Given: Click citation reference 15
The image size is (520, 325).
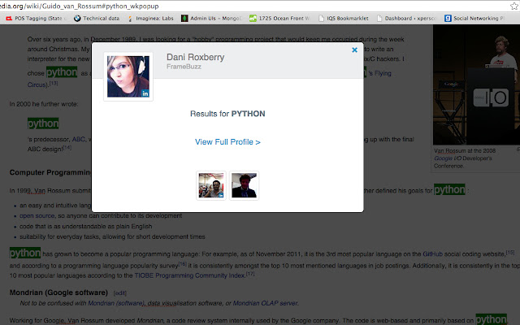Looking at the screenshot, I should (510, 253).
